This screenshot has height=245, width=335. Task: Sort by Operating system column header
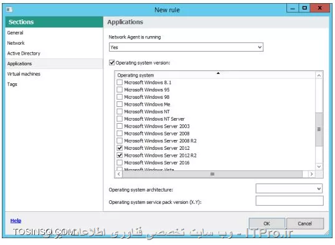[x=215, y=75]
